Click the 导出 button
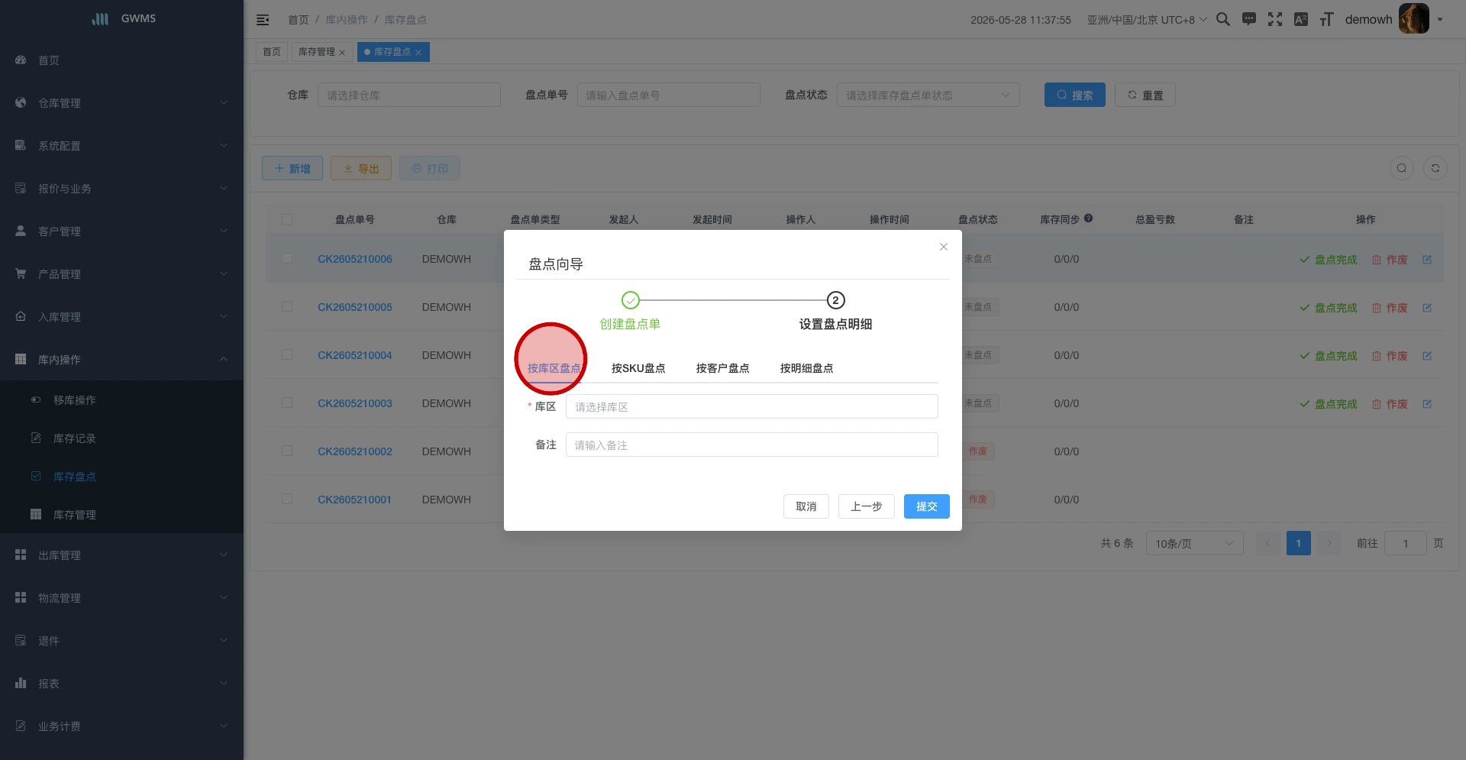1466x760 pixels. [361, 168]
